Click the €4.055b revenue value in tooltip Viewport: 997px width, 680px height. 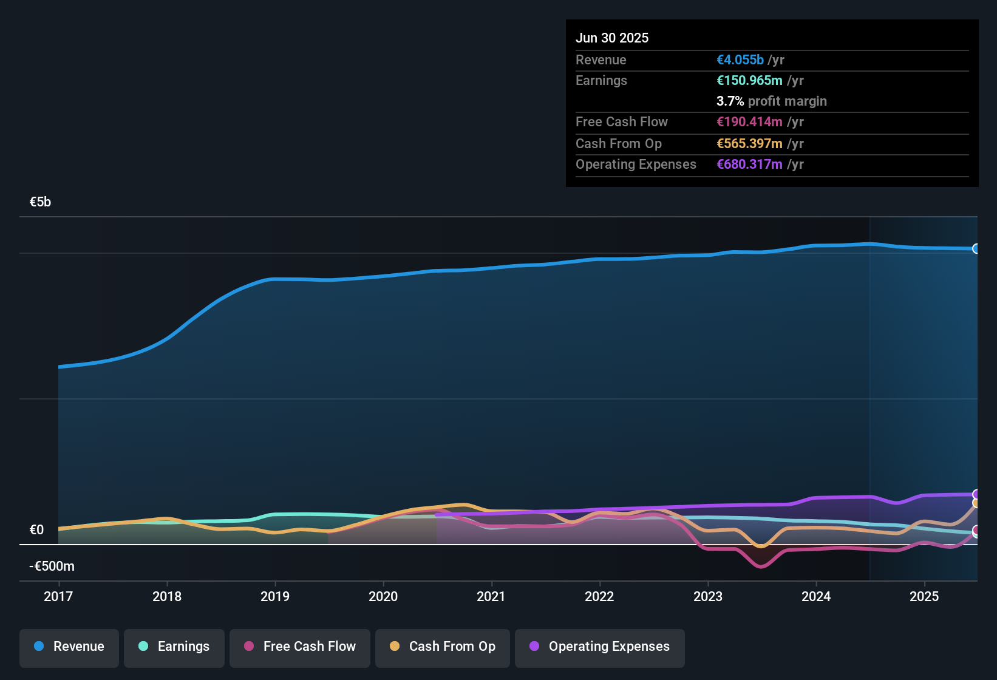click(x=740, y=60)
